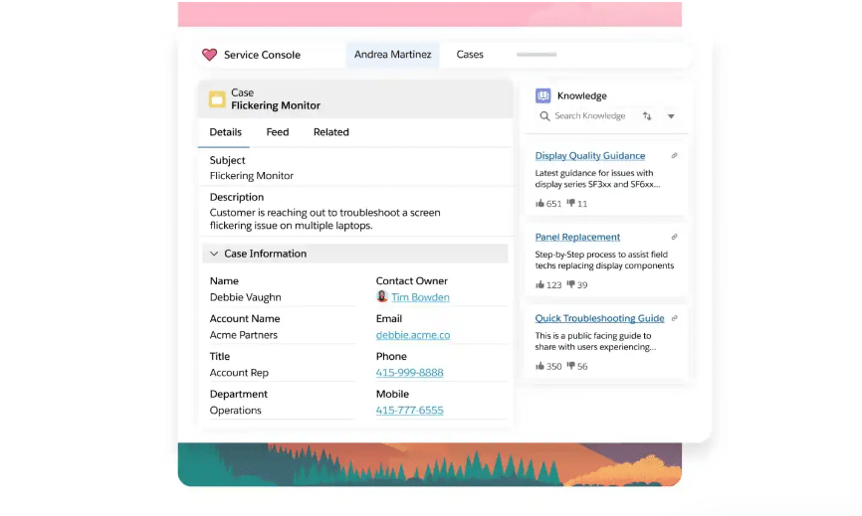Viewport: 862px width, 516px height.
Task: Thumbs down Display Quality Guidance article
Action: pos(570,203)
